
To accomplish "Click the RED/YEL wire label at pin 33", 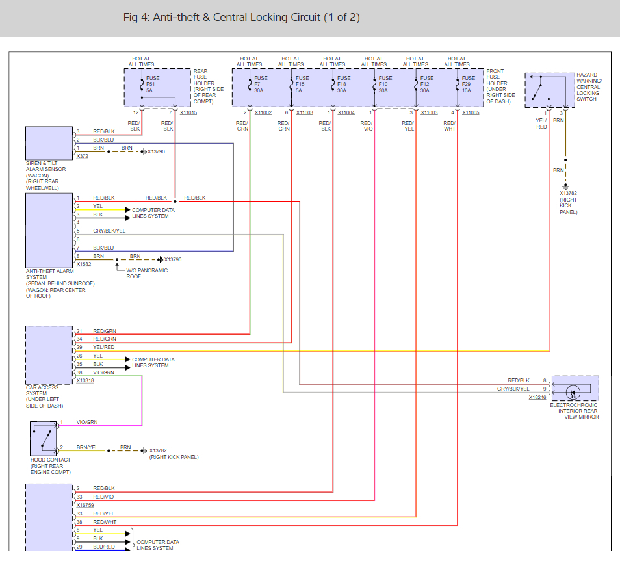I will 103,514.
